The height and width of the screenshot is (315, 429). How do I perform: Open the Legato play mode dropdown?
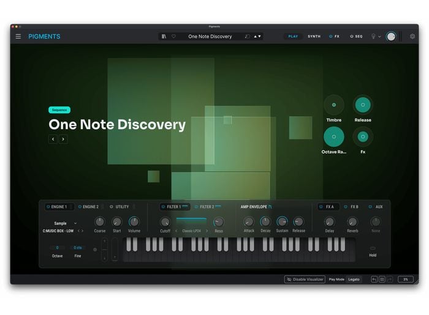point(354,279)
